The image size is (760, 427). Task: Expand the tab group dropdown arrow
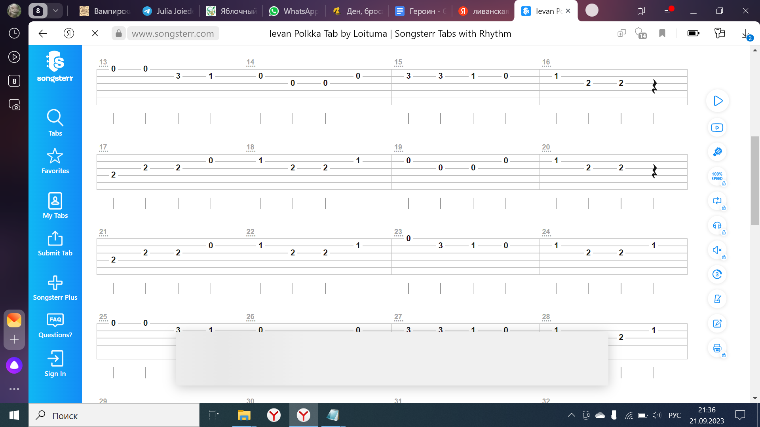(55, 11)
